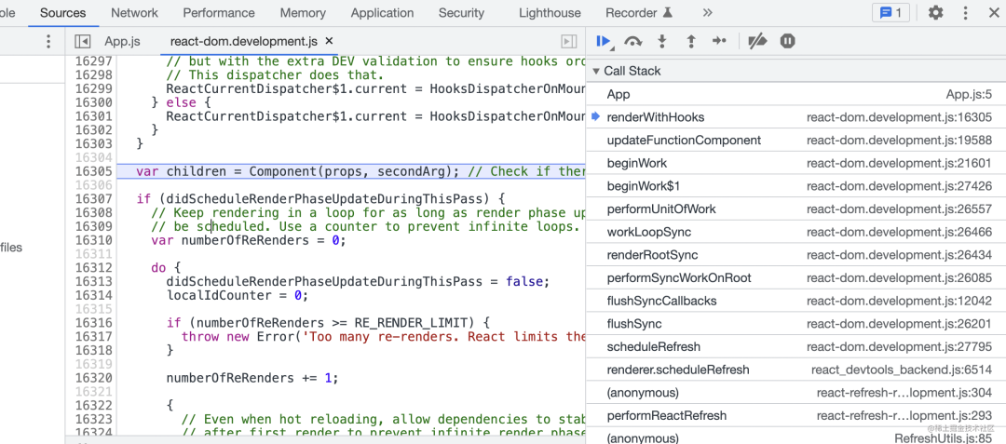Open App.js:5 source location link
This screenshot has height=444, width=1006.
[x=969, y=94]
